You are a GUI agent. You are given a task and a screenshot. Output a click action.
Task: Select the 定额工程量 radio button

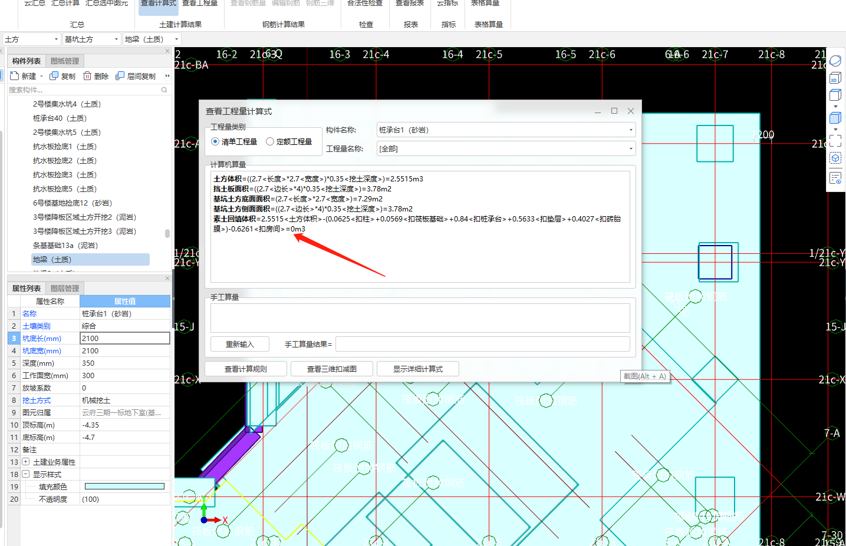click(x=270, y=141)
